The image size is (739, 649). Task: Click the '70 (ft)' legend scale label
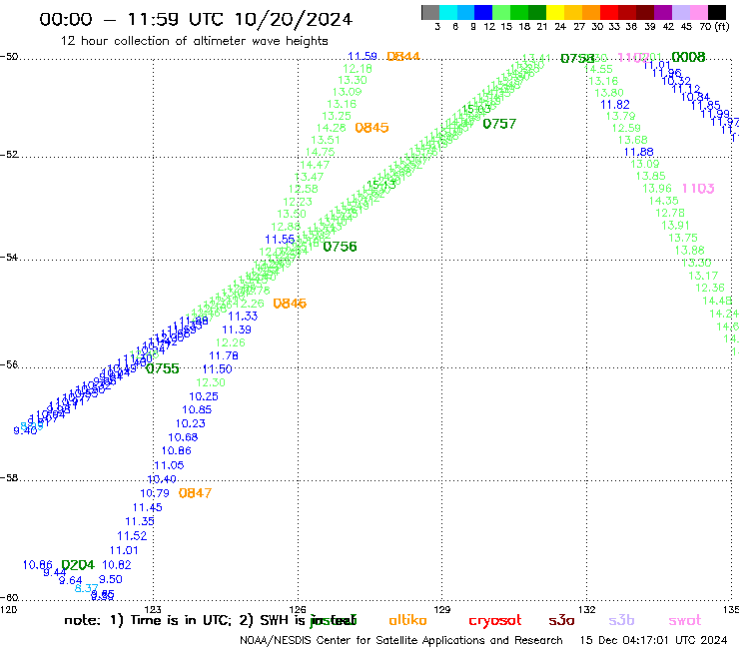tap(714, 26)
